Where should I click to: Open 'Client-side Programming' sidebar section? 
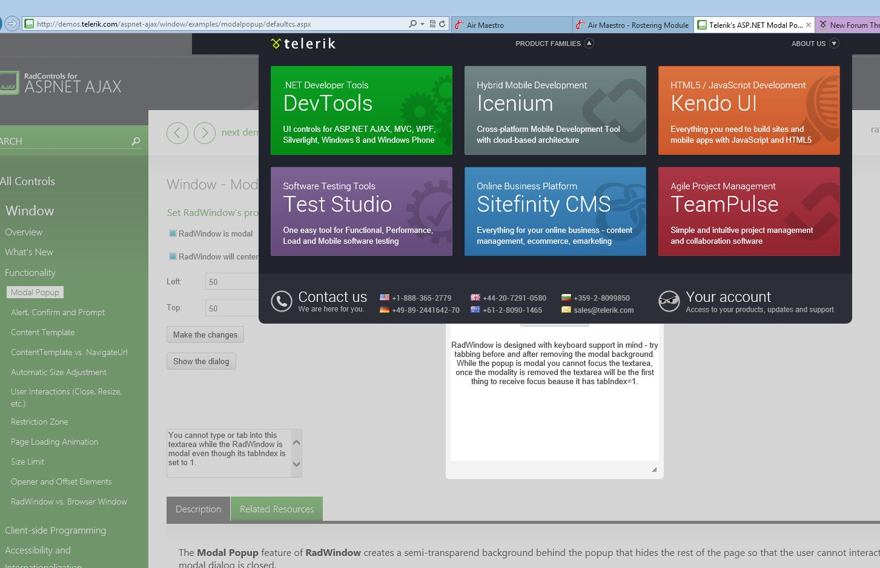click(55, 530)
